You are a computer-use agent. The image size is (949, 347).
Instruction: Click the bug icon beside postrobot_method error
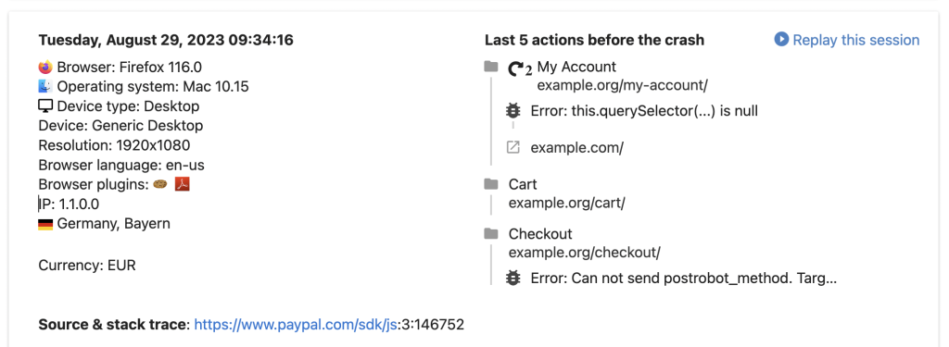[x=513, y=279]
